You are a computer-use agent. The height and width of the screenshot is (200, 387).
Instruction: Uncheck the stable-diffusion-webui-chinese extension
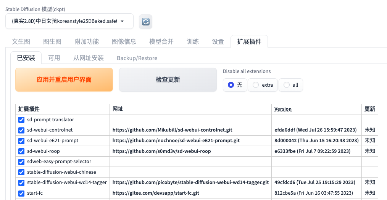(x=21, y=172)
